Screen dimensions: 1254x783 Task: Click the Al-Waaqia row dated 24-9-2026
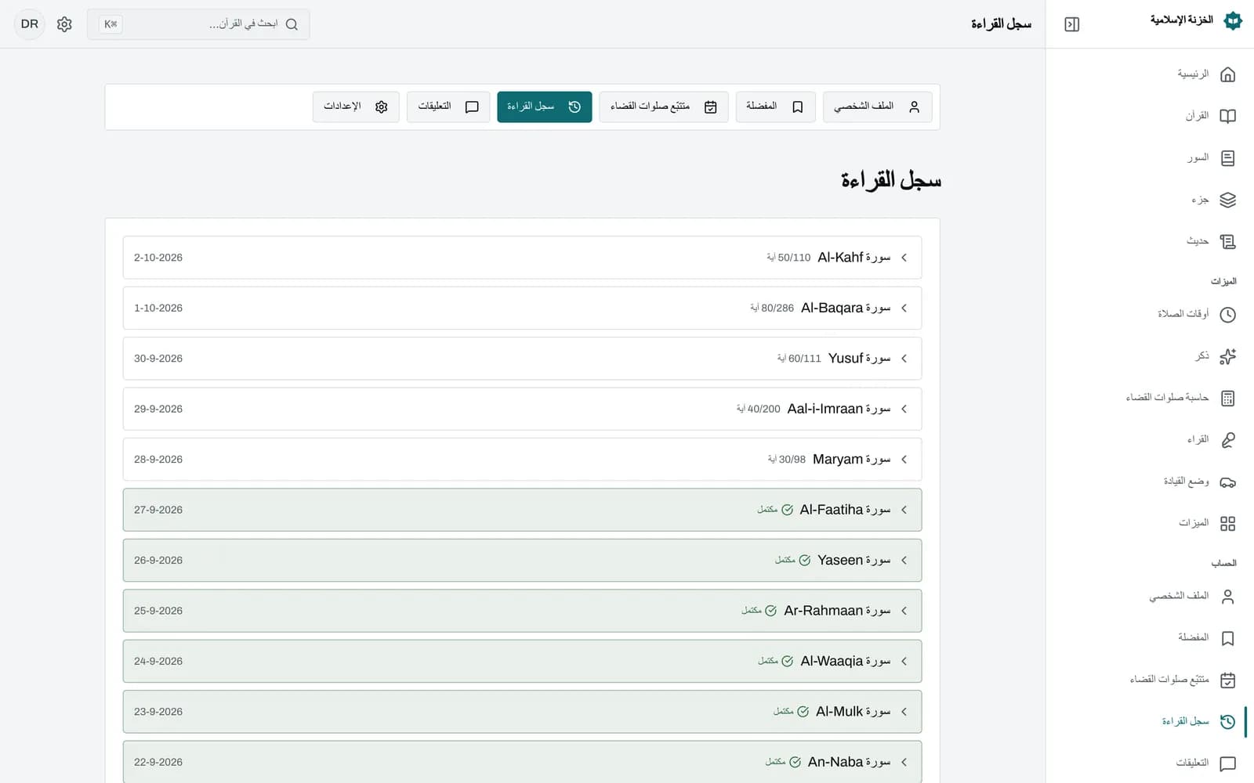click(x=522, y=662)
